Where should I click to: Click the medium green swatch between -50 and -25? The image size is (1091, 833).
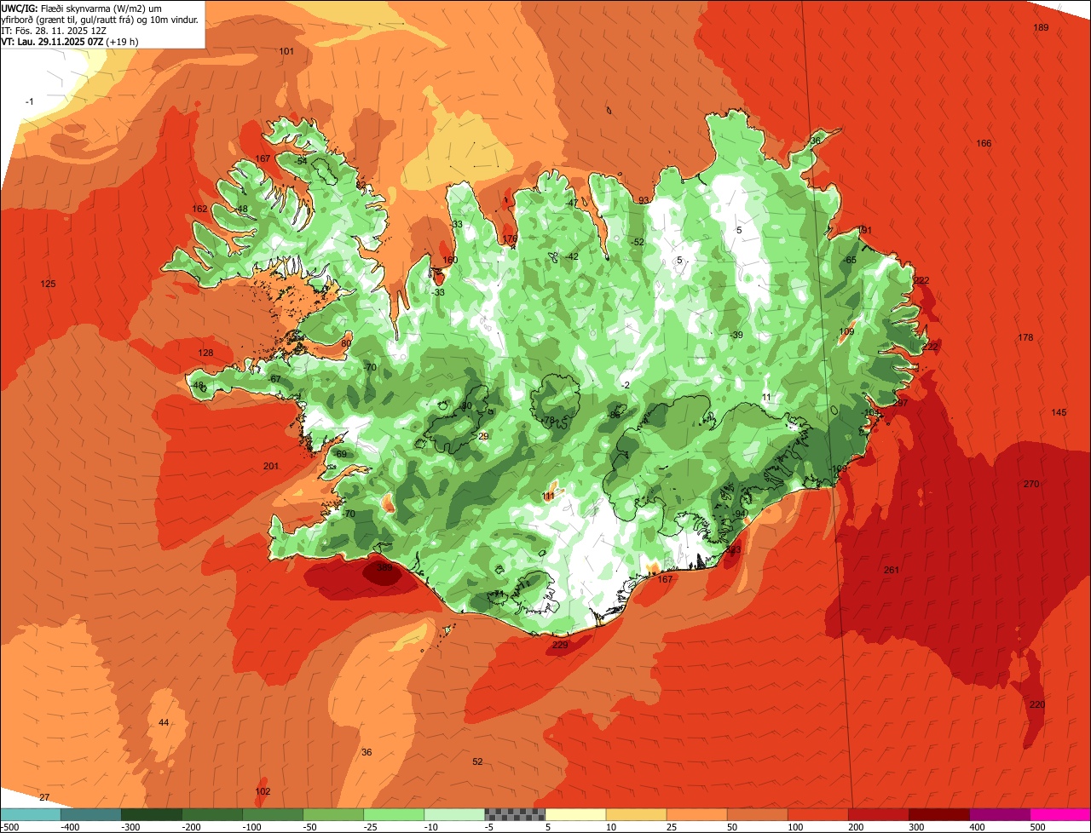(x=334, y=814)
